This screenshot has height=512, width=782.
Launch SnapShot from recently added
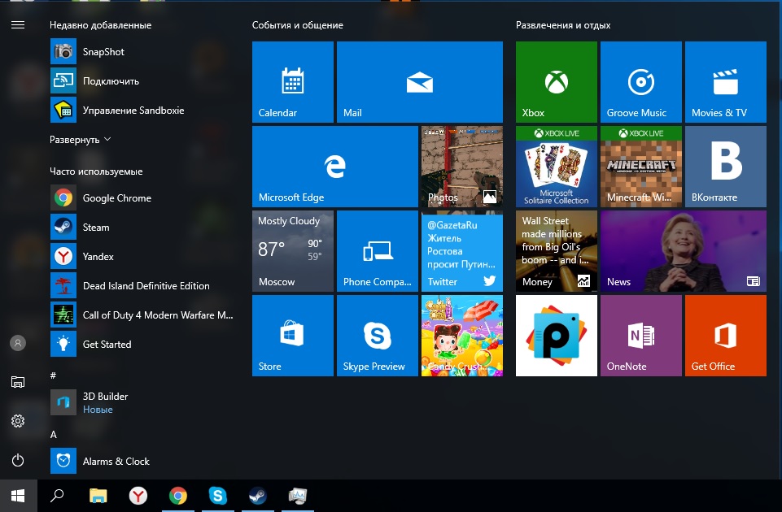point(144,51)
